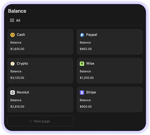Viewport: 150px width, 135px height.
Task: Click the Crypto Binance icon
Action: tap(13, 64)
